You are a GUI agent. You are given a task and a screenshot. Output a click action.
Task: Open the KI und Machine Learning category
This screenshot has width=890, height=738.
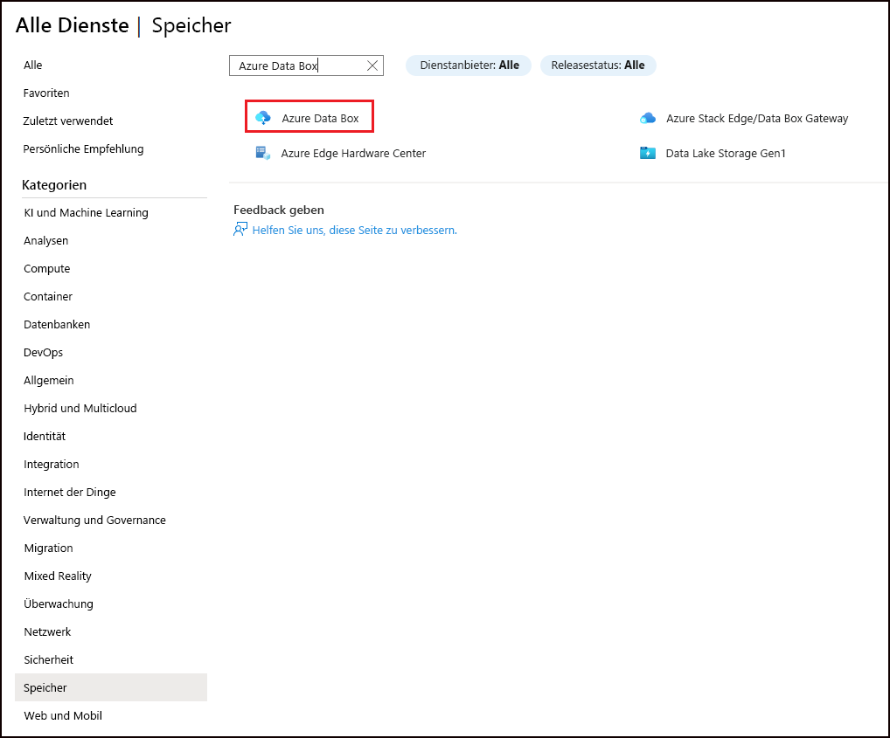[86, 212]
